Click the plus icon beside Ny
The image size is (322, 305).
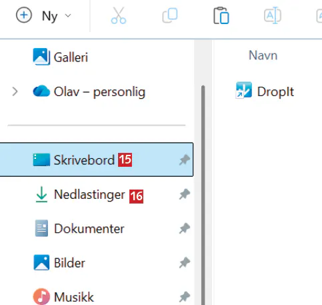pos(24,15)
